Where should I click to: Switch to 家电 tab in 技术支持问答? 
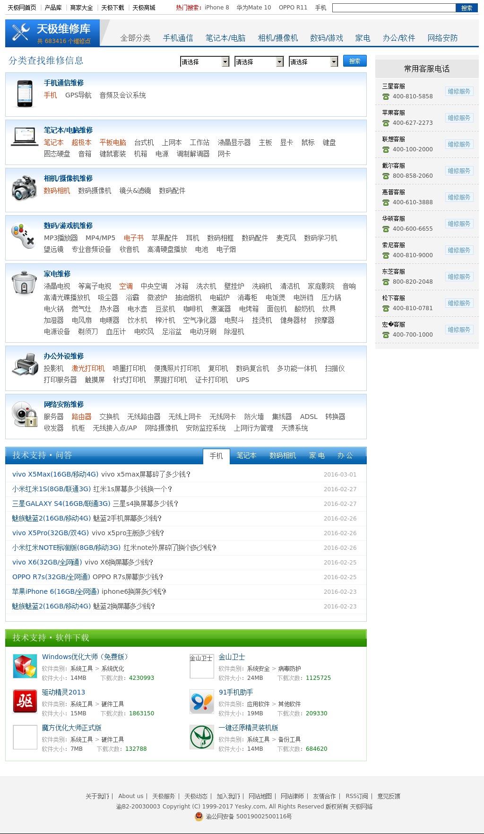pyautogui.click(x=317, y=455)
